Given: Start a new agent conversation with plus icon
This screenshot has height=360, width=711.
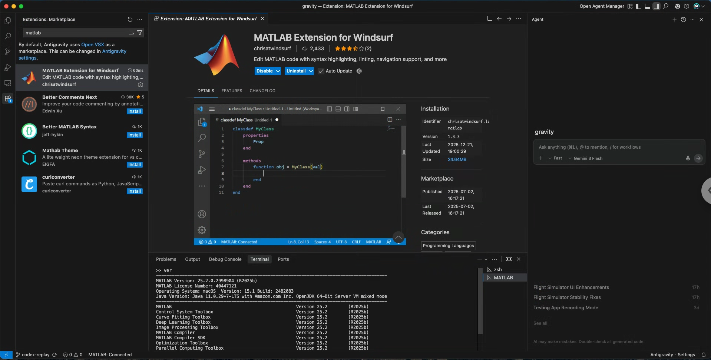Looking at the screenshot, I should [x=674, y=20].
